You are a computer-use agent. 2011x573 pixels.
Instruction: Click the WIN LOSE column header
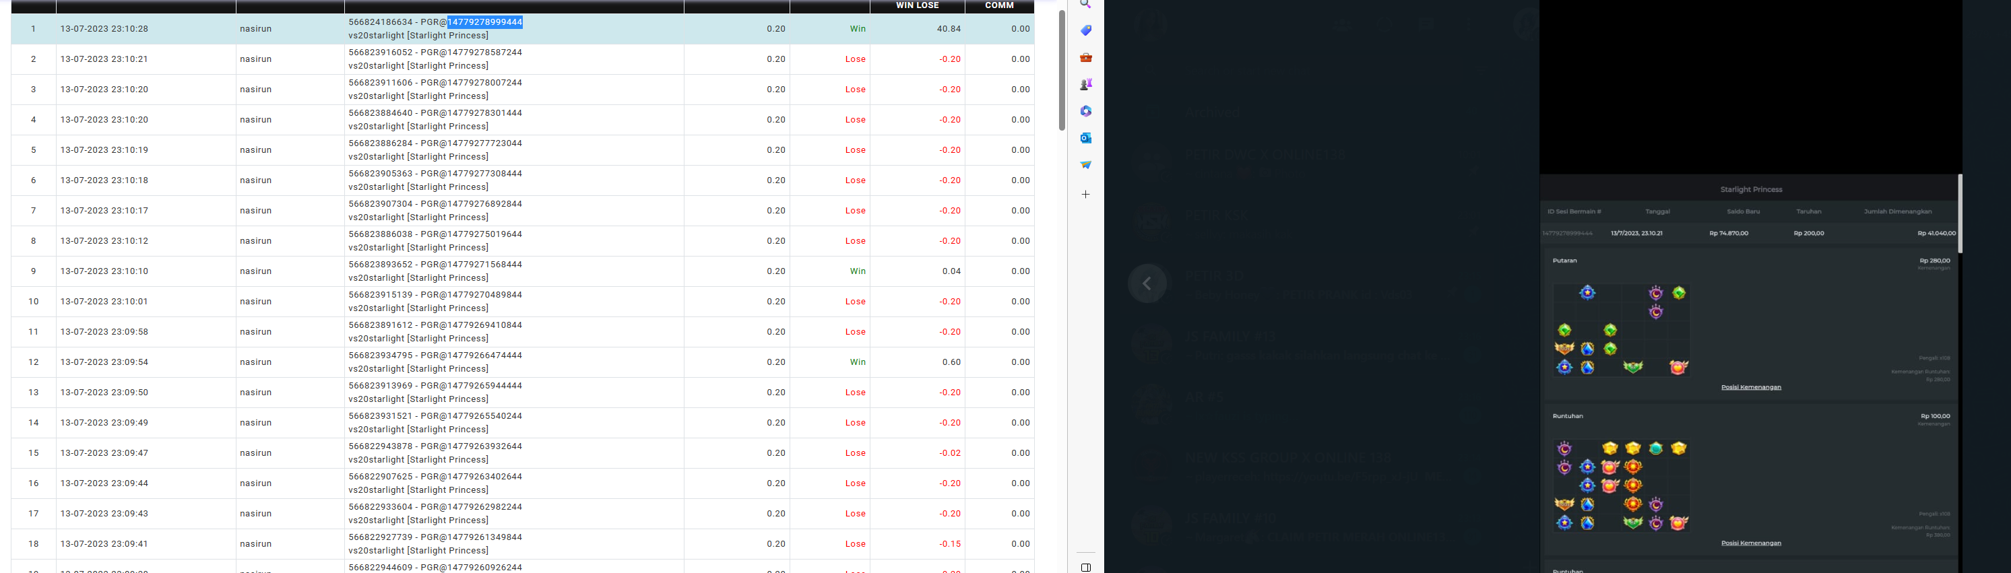coord(918,5)
